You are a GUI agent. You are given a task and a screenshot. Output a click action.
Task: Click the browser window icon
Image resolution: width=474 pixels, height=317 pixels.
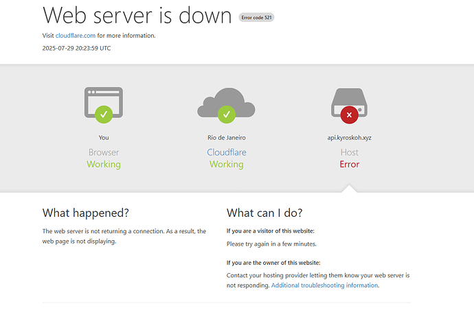tap(104, 105)
